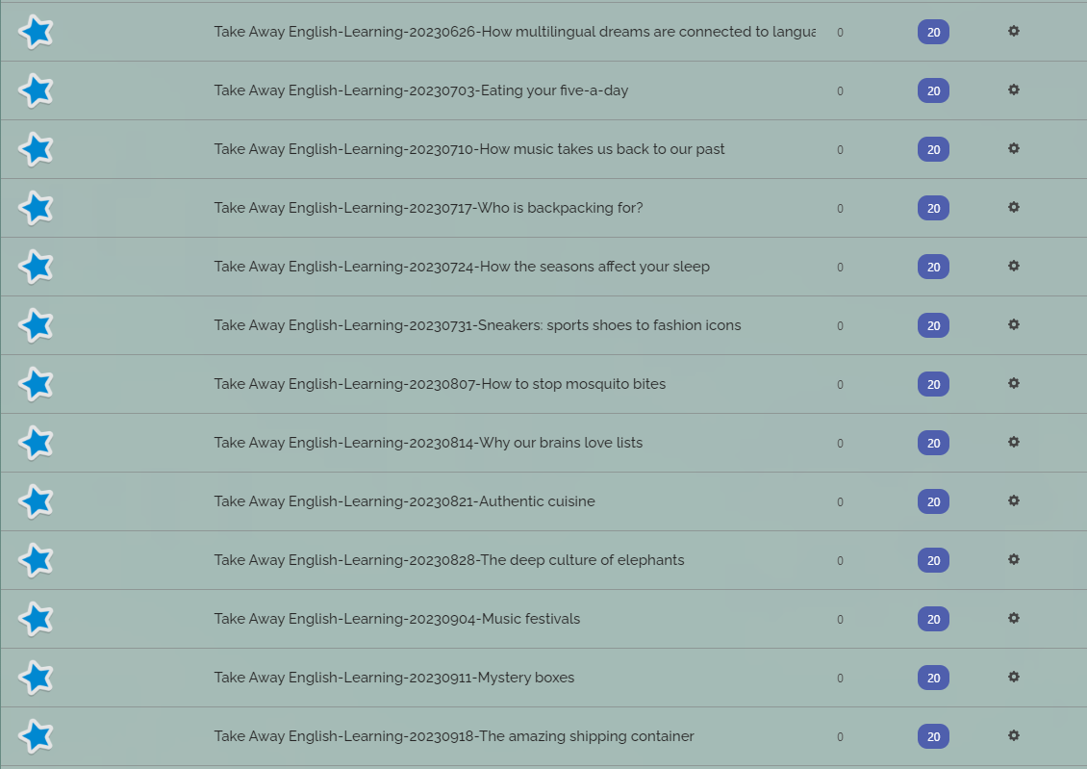
Task: Click star icon for The deep culture of elephants
Action: [x=36, y=560]
